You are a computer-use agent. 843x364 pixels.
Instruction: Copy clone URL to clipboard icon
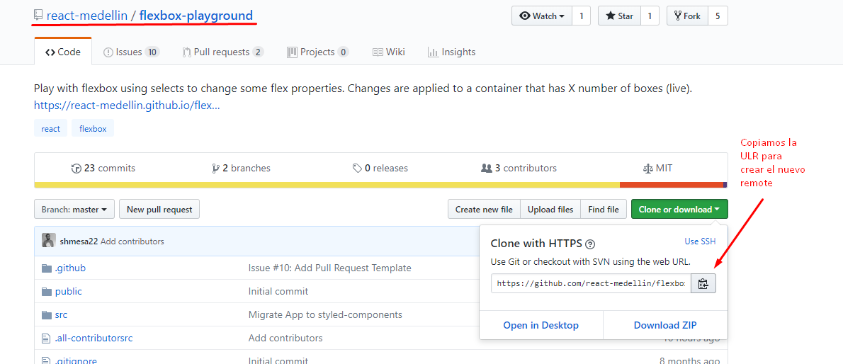point(703,283)
